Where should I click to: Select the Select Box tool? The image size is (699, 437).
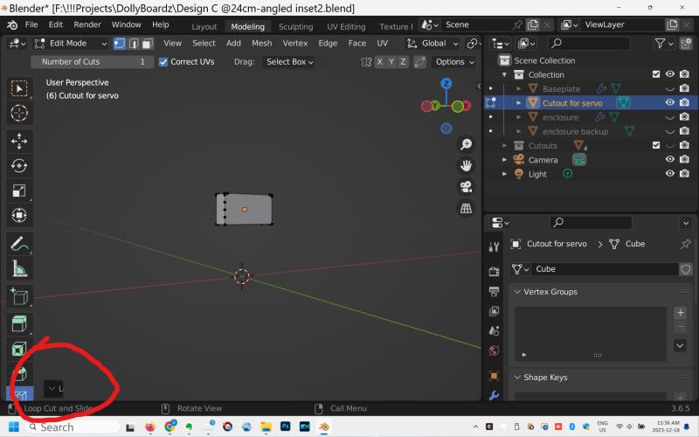pyautogui.click(x=19, y=88)
